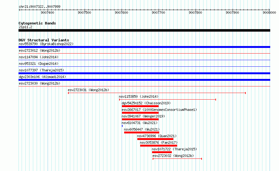Select the red nsv1071722 variant bar

[162, 152]
